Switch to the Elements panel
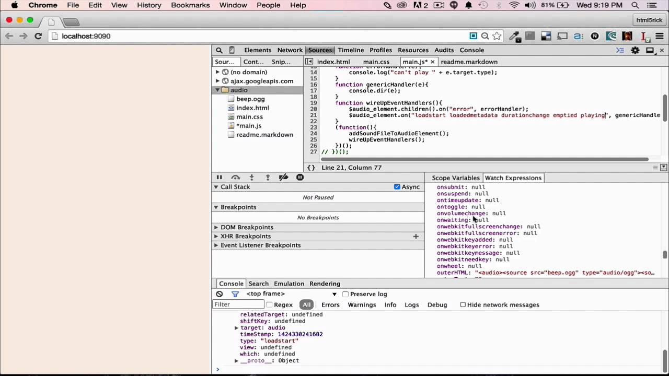 pos(258,50)
